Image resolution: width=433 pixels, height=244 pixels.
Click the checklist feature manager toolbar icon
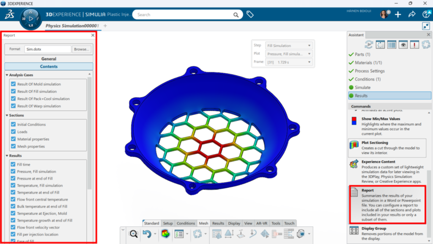[x=179, y=234]
